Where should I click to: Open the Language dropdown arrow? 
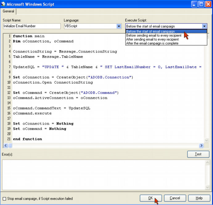(119, 26)
